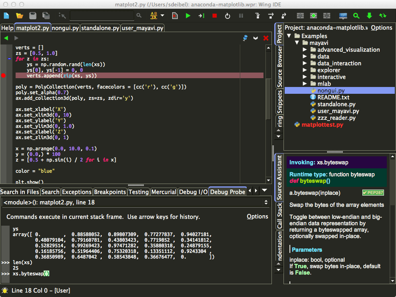
Task: Toggle the breakpoint in the left margin
Action: [4, 75]
